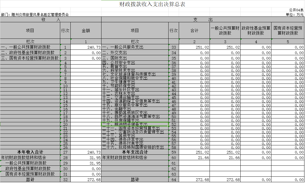Viewport: 305px width, 183px height.
Task: Select the row 三、国有资本经营预算财政拨款
Action: click(x=30, y=58)
